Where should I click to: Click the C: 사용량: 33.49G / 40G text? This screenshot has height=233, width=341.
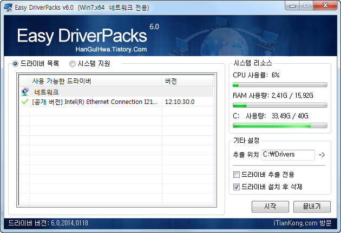(271, 116)
